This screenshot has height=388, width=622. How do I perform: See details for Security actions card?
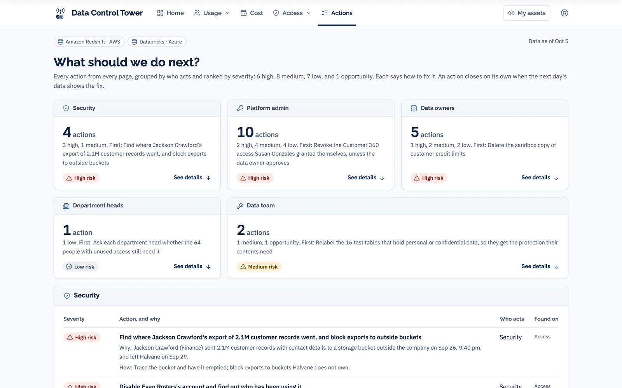coord(192,178)
